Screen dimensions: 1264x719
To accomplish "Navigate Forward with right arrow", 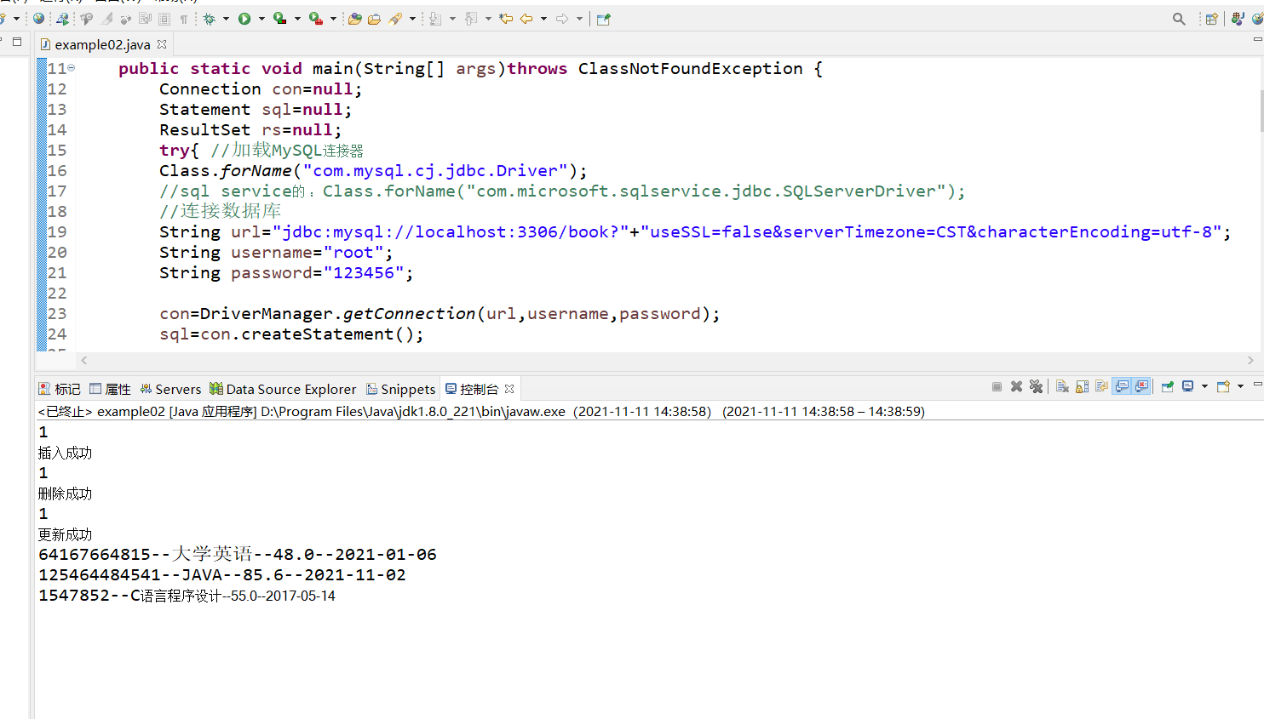I will 562,19.
